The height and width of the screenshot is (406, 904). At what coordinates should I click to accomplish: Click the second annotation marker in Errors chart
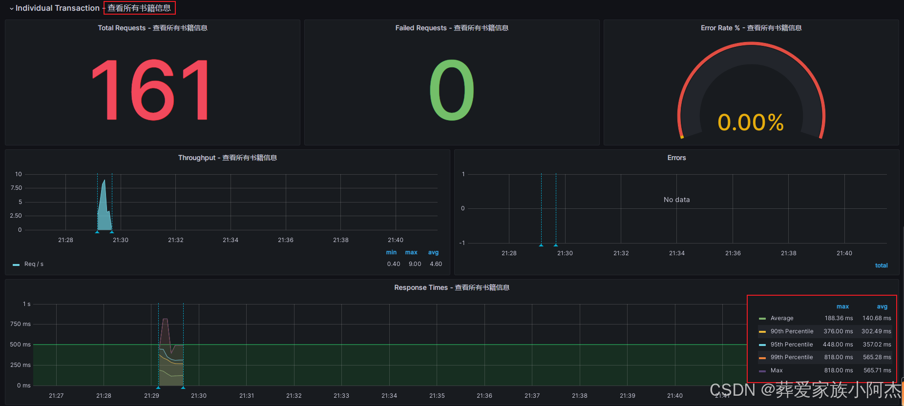tap(556, 245)
